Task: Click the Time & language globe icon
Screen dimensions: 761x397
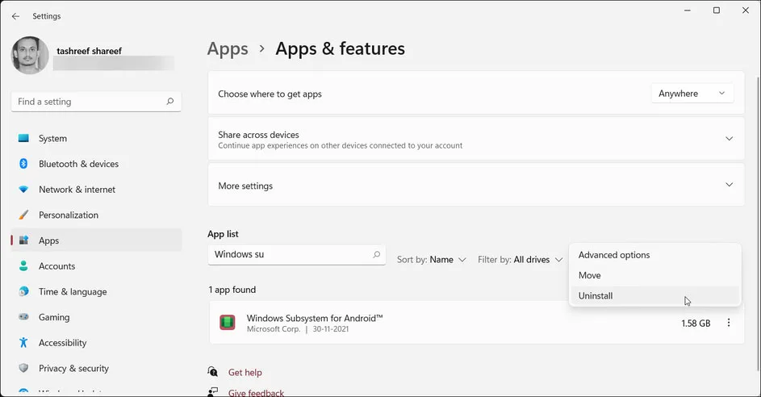Action: [x=23, y=291]
